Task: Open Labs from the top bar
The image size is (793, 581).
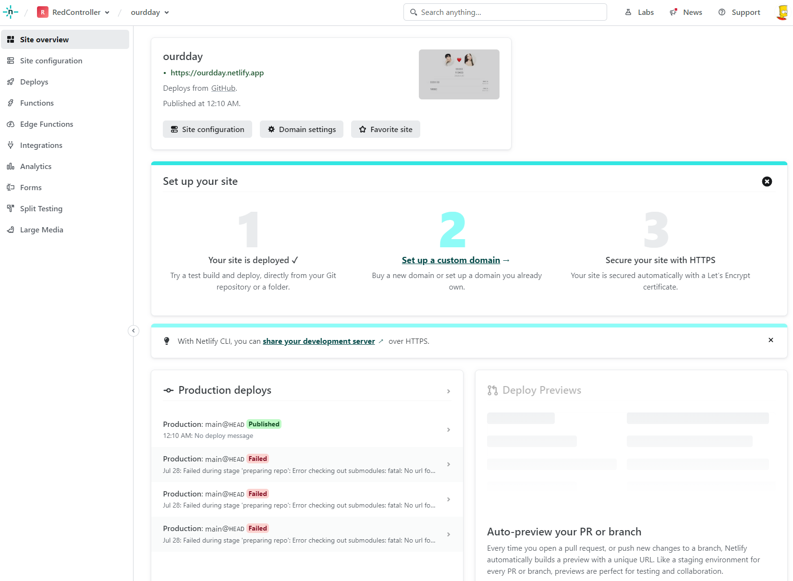Action: [x=639, y=12]
